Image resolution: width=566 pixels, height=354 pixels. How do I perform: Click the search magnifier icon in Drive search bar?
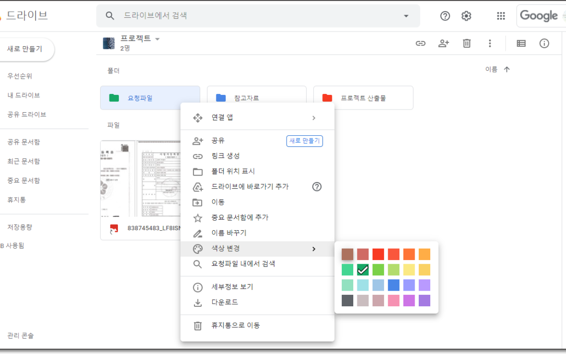[x=110, y=16]
